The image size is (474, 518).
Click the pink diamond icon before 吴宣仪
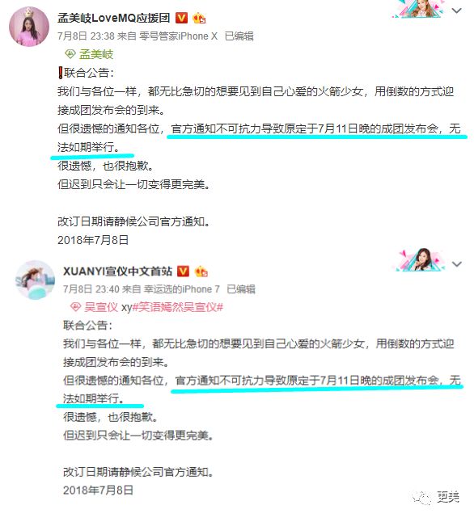tap(75, 307)
